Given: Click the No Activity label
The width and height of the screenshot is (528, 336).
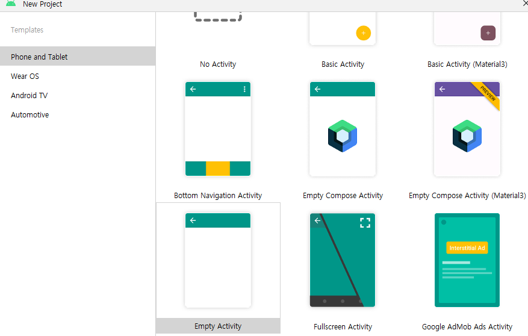Looking at the screenshot, I should tap(218, 64).
